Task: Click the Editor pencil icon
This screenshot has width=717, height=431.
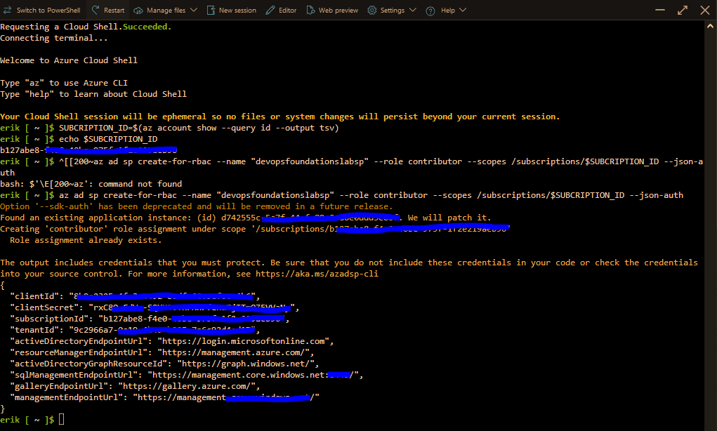Action: coord(270,10)
